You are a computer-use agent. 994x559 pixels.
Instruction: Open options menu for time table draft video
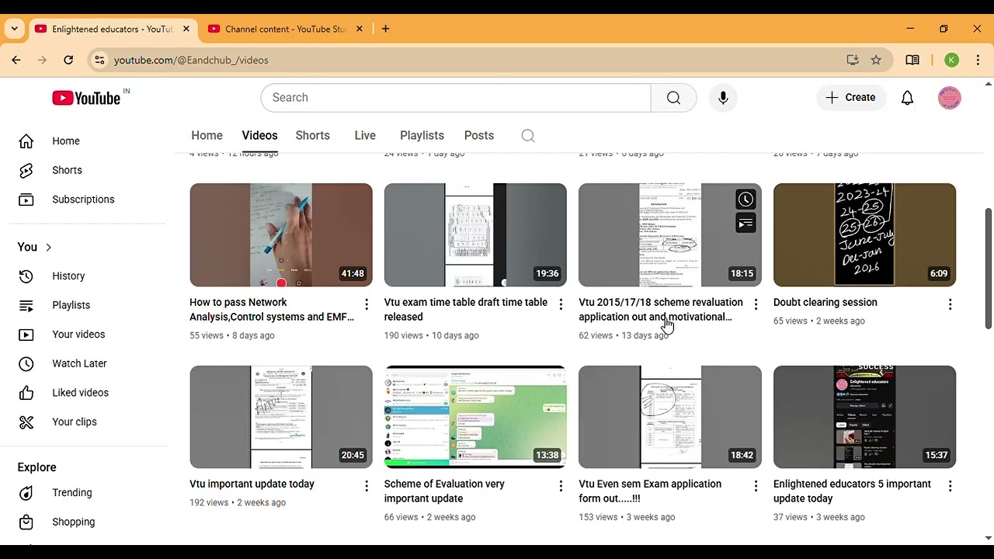pos(561,304)
